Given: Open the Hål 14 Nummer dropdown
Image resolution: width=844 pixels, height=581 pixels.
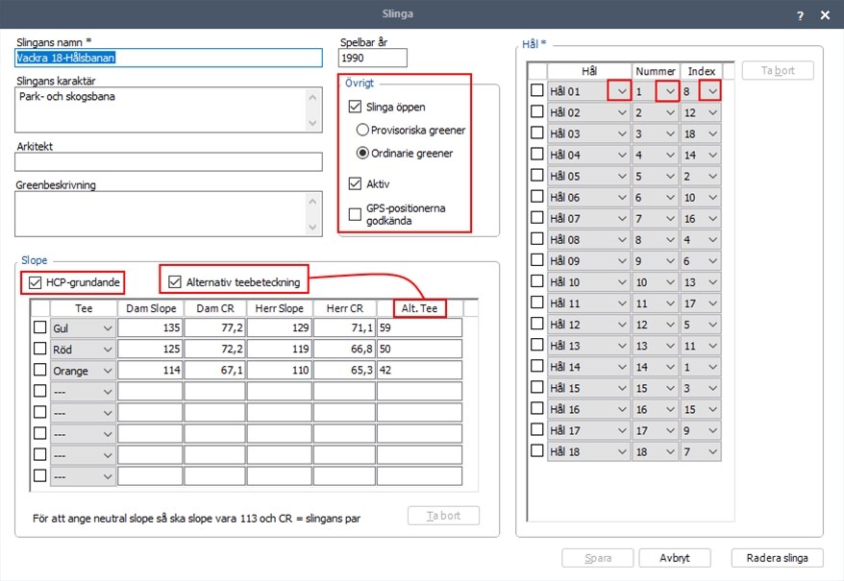Looking at the screenshot, I should point(670,367).
